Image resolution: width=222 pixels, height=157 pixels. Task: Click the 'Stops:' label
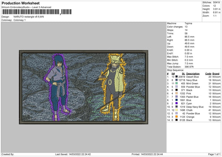click(170, 30)
